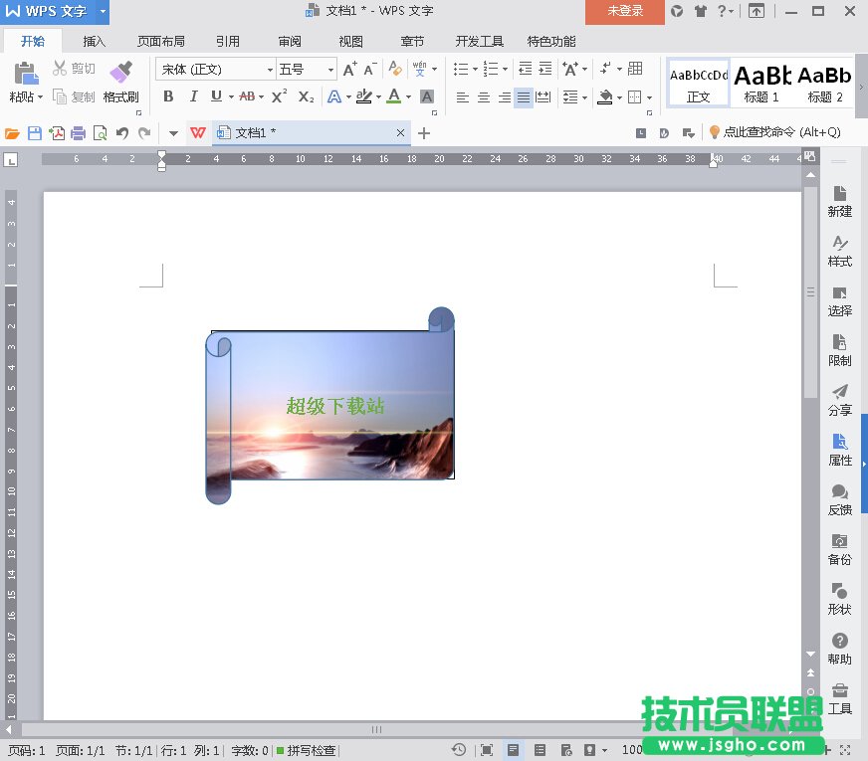Viewport: 868px width, 761px height.
Task: Apply the 标题 1 heading style
Action: click(x=761, y=82)
